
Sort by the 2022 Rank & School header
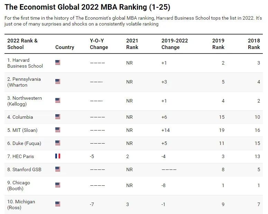(x=22, y=44)
